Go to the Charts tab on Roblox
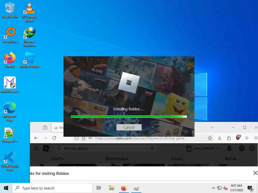The width and height of the screenshot is (258, 193). [57, 159]
